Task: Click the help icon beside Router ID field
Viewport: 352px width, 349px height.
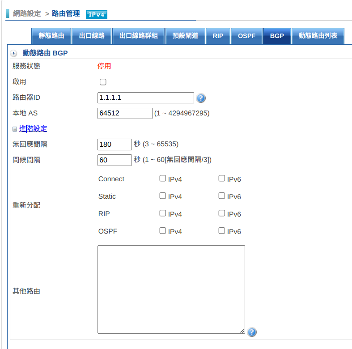Action: 201,98
